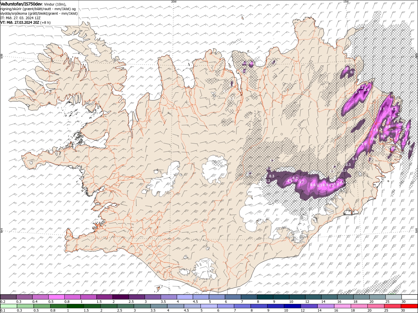418x313 pixels.
Task: Select the 20 swatch in lower rain legend
Action: (376, 306)
